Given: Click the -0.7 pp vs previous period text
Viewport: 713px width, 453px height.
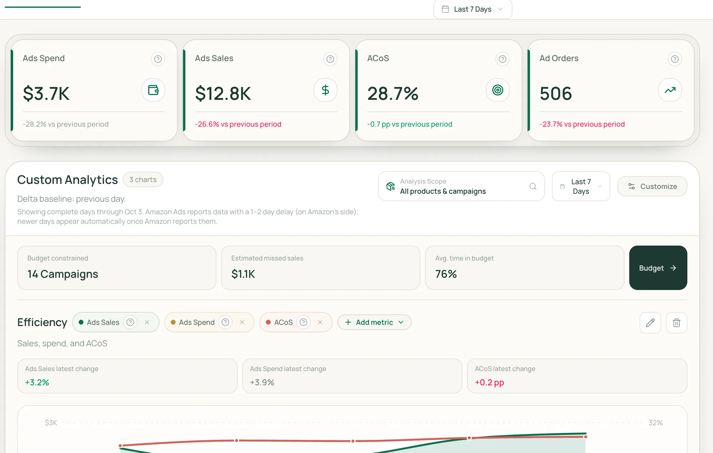Looking at the screenshot, I should (410, 124).
